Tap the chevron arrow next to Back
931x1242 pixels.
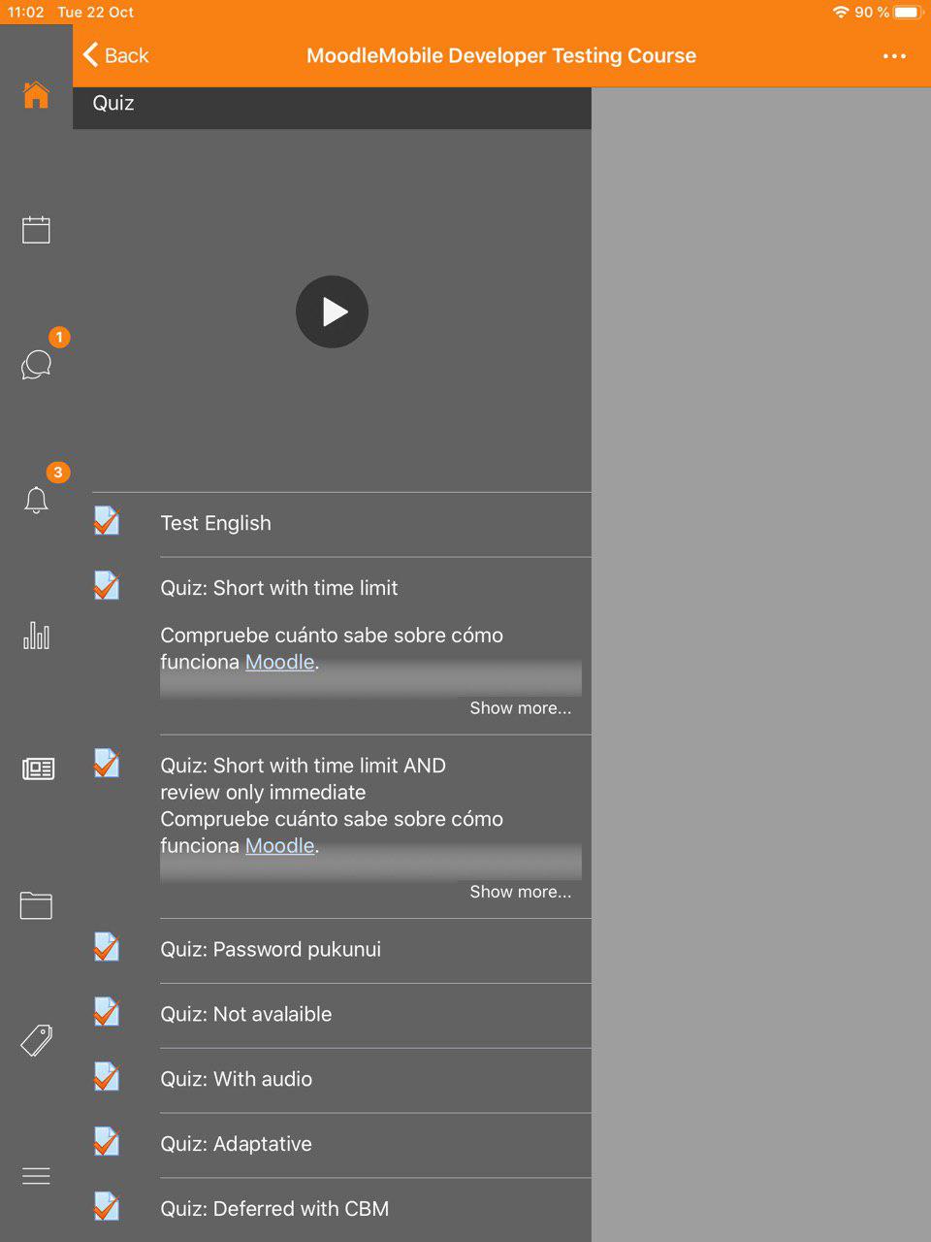click(90, 55)
